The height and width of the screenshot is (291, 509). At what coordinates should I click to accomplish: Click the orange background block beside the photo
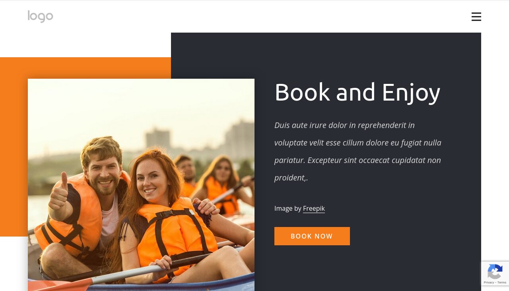pos(14,147)
